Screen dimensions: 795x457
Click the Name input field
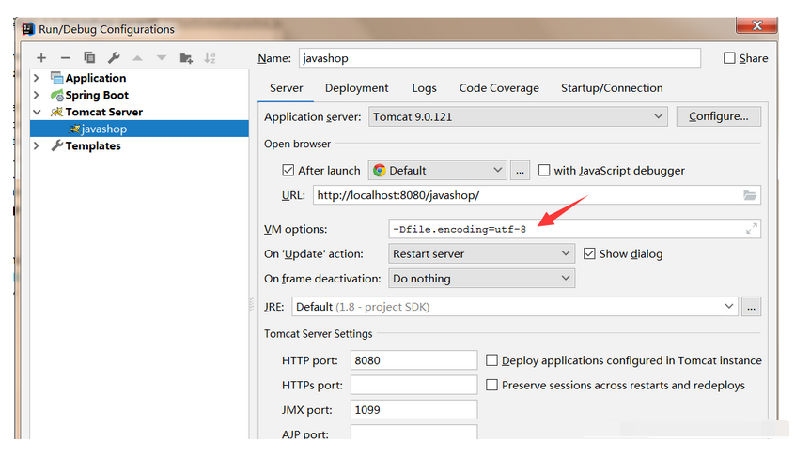click(x=500, y=58)
